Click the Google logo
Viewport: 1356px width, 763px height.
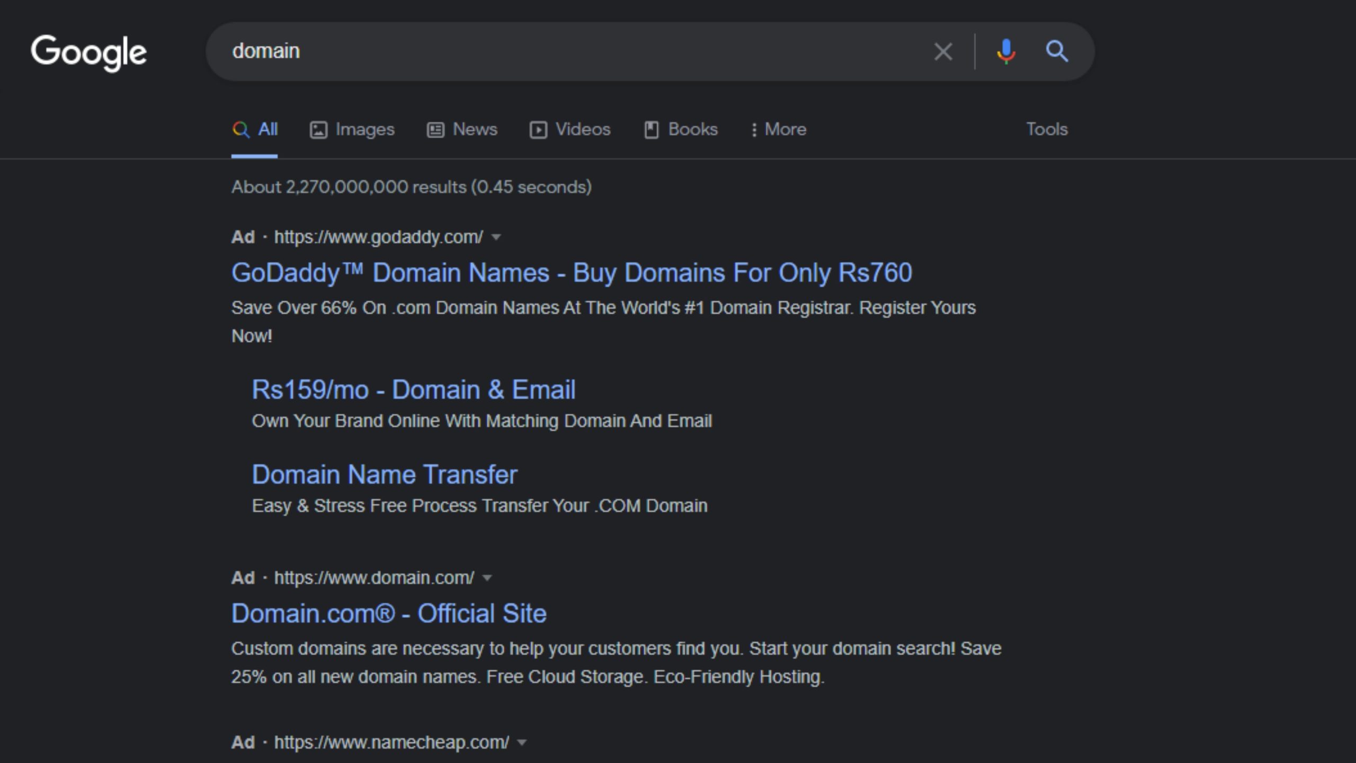(88, 53)
